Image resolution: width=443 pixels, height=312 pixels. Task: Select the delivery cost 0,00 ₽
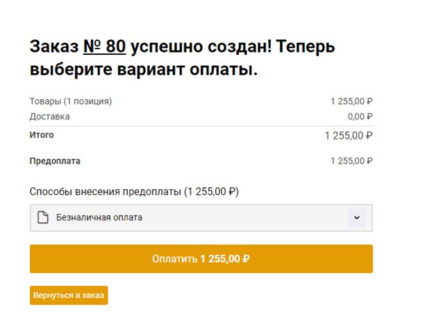(x=360, y=116)
